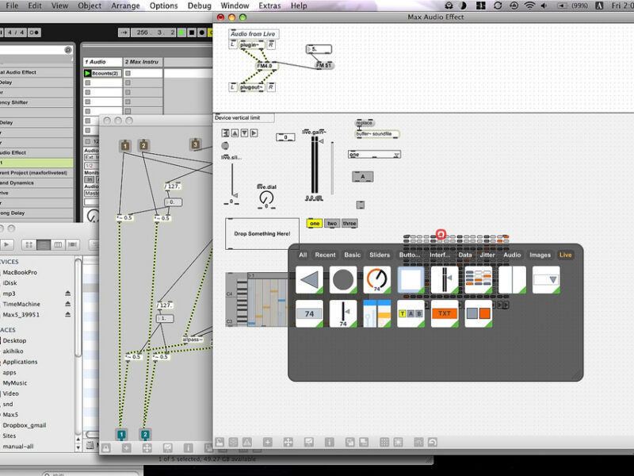Select the yellow 'one' tab option
The height and width of the screenshot is (476, 634).
click(315, 224)
